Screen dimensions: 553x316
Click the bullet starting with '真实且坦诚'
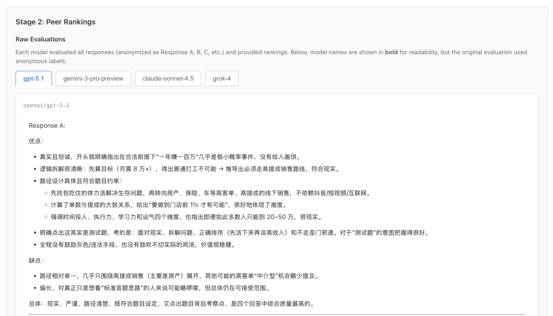tap(170, 157)
